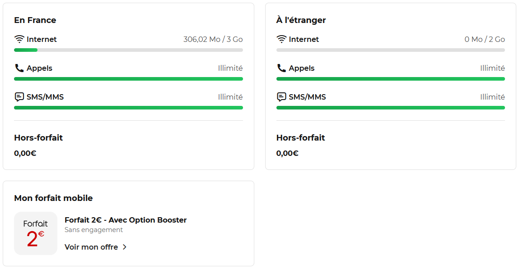
Task: Click the France Internet usage progress bar
Action: 128,50
